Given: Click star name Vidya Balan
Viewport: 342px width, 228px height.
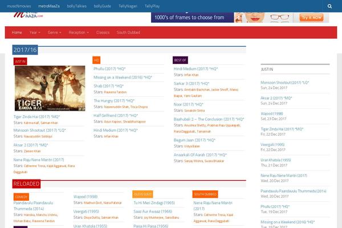Looking at the screenshot, I should tap(192, 146).
